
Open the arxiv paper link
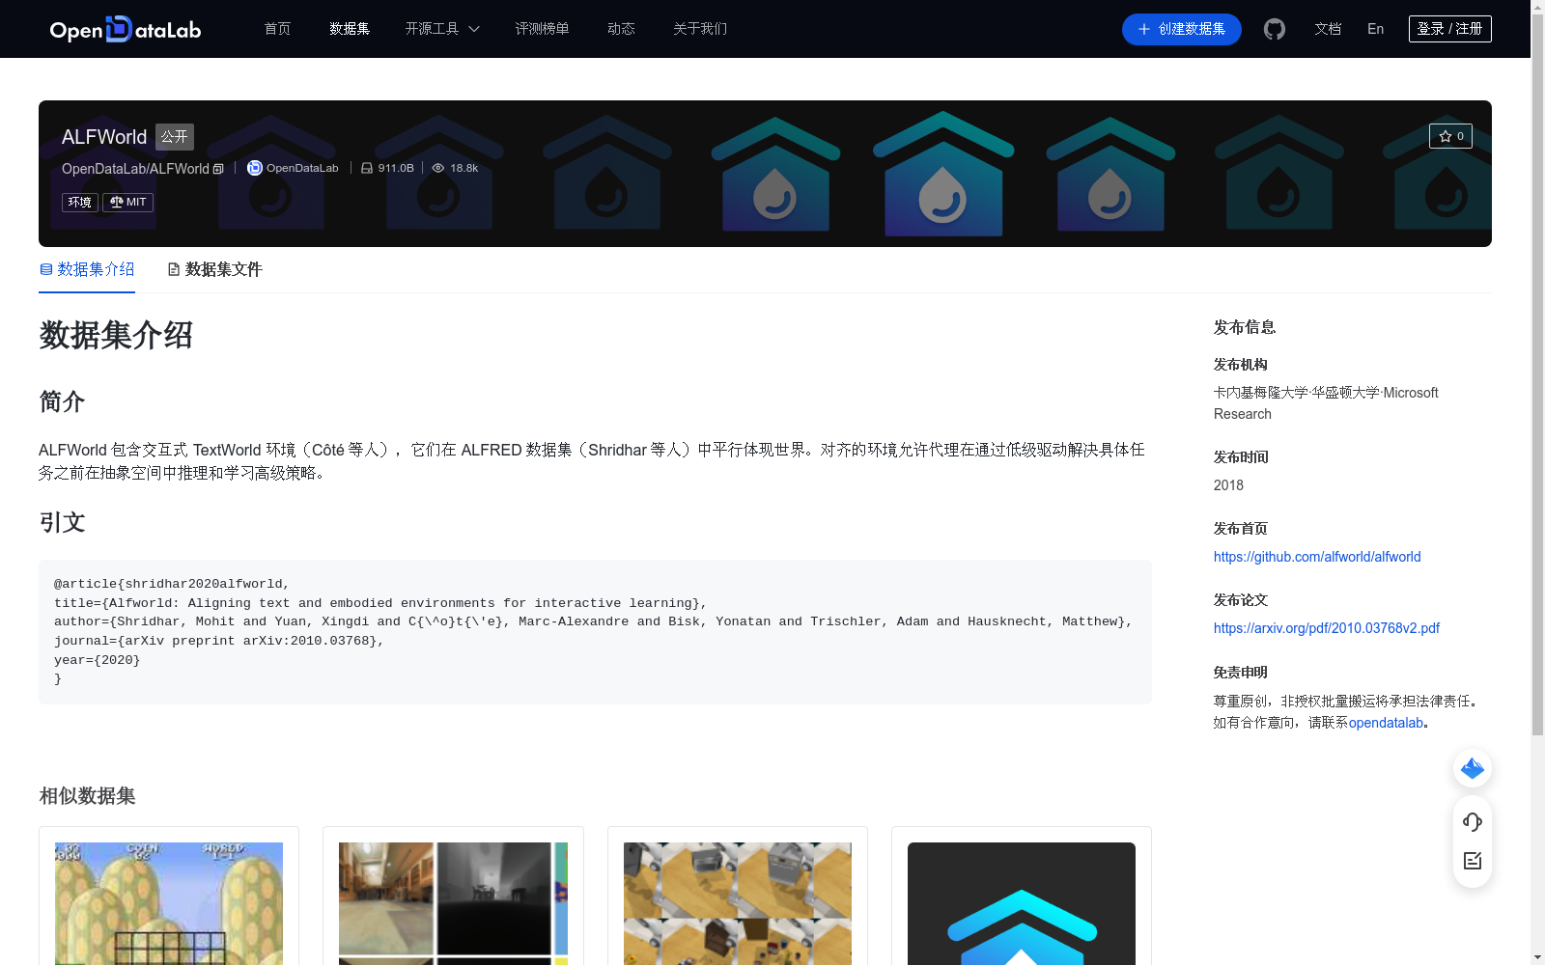pos(1326,627)
